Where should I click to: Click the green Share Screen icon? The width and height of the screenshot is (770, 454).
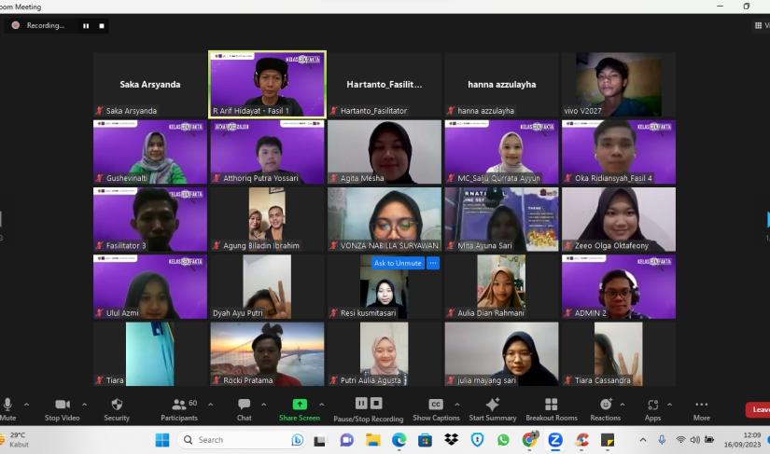pos(300,405)
